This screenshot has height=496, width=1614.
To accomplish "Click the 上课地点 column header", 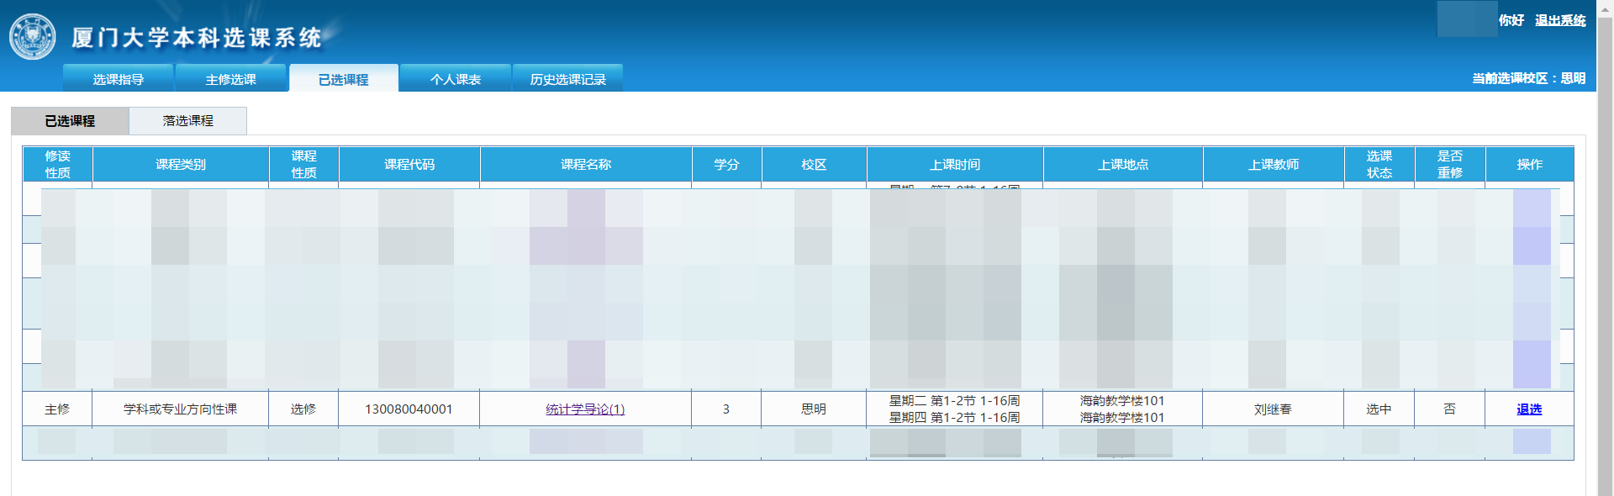I will click(1123, 164).
